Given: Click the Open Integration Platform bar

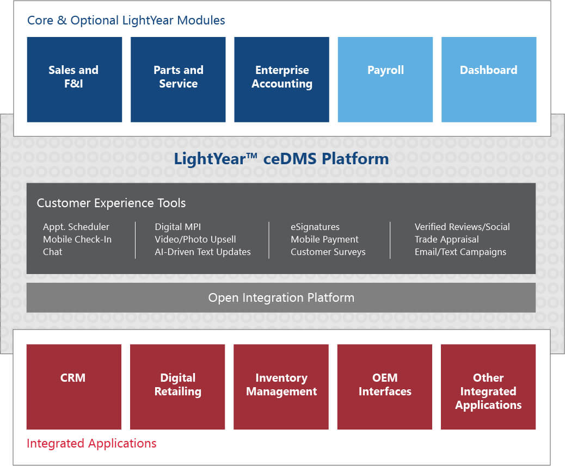Looking at the screenshot, I should [281, 297].
